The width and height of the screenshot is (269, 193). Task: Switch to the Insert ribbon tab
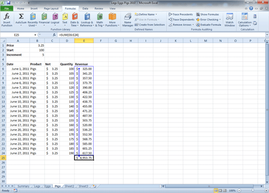(x=34, y=8)
